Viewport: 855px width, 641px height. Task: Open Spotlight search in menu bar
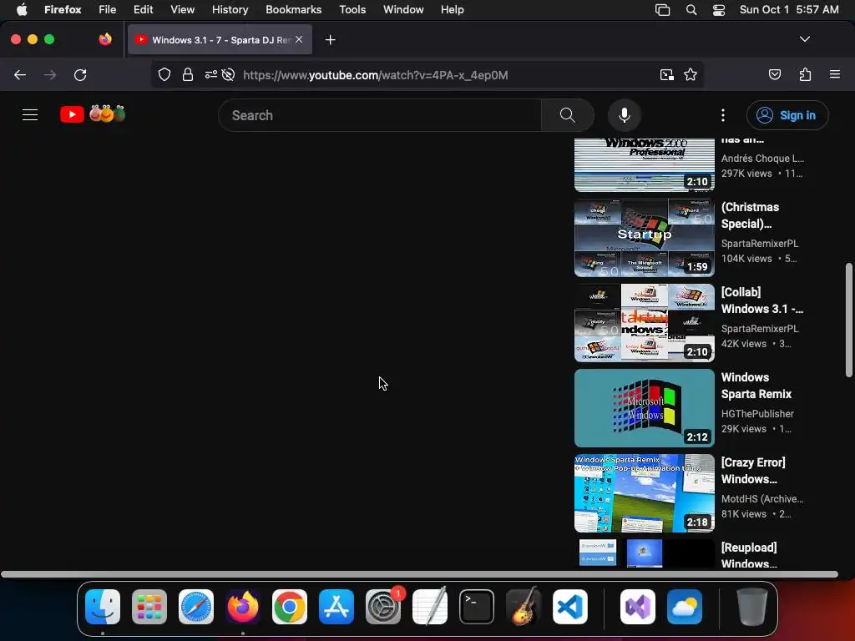coord(691,10)
